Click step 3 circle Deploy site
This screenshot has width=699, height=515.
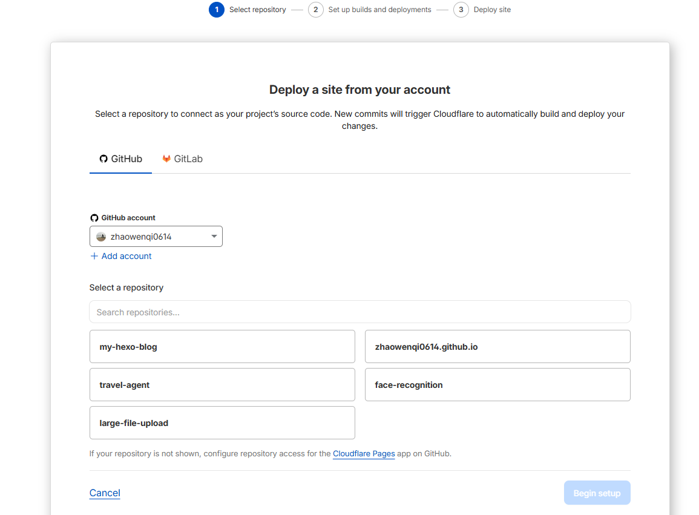461,10
